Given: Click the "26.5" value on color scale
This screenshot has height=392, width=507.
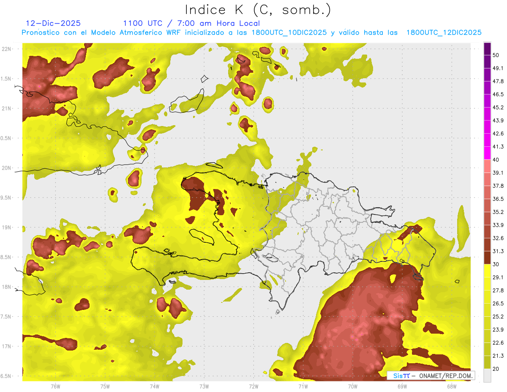Looking at the screenshot, I should point(498,303).
